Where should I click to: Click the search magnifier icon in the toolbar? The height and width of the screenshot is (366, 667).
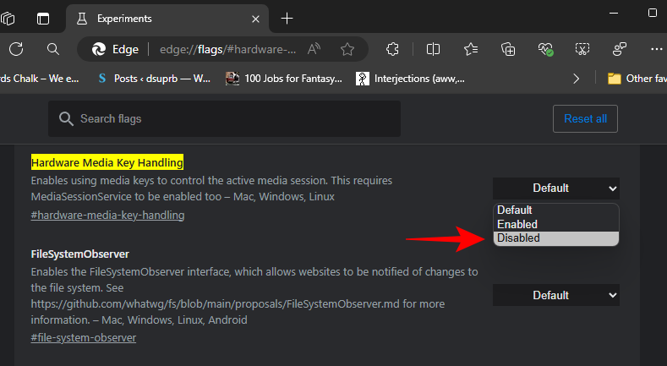(x=53, y=49)
